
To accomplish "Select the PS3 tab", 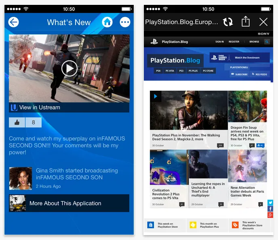I will click(x=181, y=71).
